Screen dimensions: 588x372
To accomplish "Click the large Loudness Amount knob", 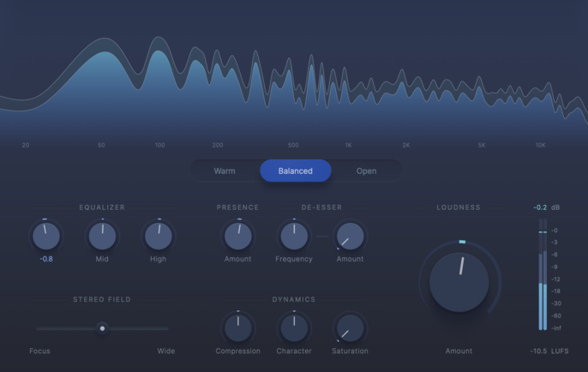I will 459,282.
